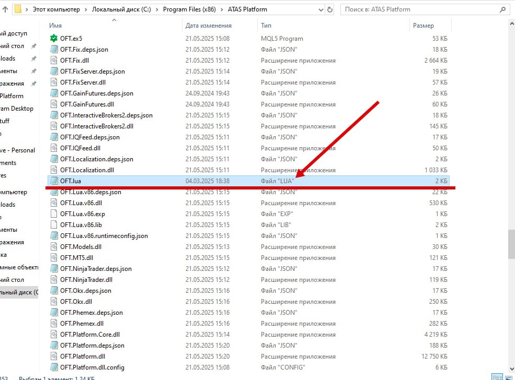Viewport: 515px width, 380px height.
Task: Expand chevron after 'Локальный диск (C:)' breadcrumb
Action: coord(157,9)
